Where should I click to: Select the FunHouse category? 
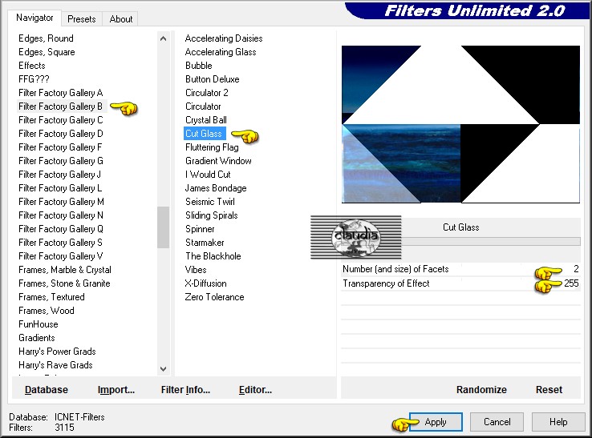[39, 324]
